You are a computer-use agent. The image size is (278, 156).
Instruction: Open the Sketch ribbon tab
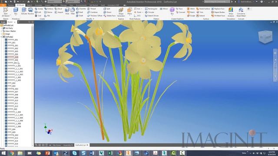(30, 5)
